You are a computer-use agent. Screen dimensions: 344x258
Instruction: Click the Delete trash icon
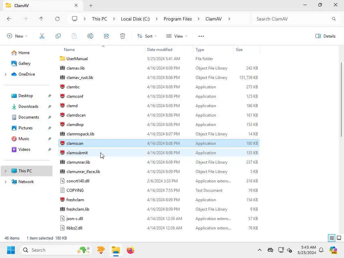pos(123,36)
